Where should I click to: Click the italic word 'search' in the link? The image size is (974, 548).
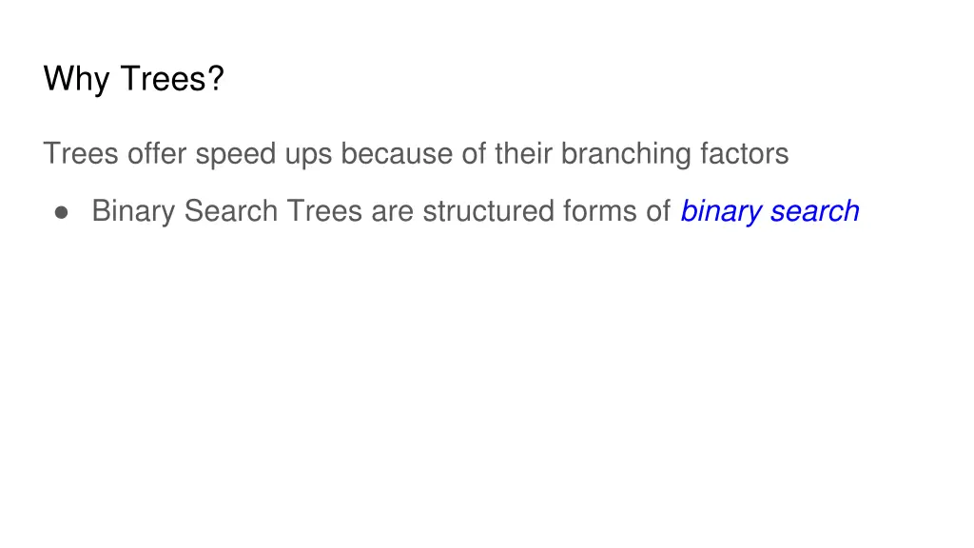[815, 210]
